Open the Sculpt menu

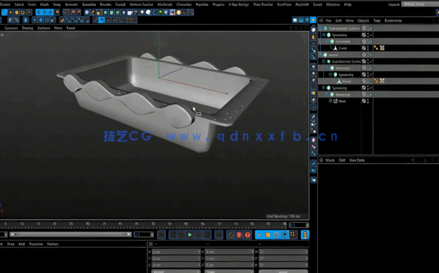120,4
